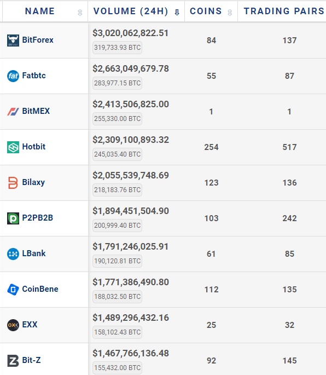Open the Hotbit exchange link
This screenshot has height=375, width=326.
pos(34,147)
